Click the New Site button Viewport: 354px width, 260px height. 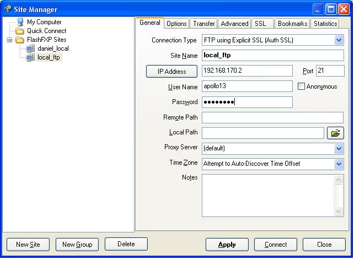click(x=28, y=245)
